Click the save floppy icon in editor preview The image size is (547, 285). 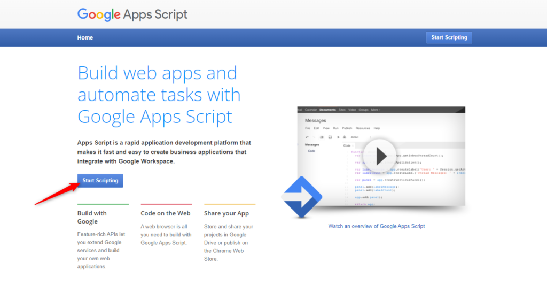point(330,137)
